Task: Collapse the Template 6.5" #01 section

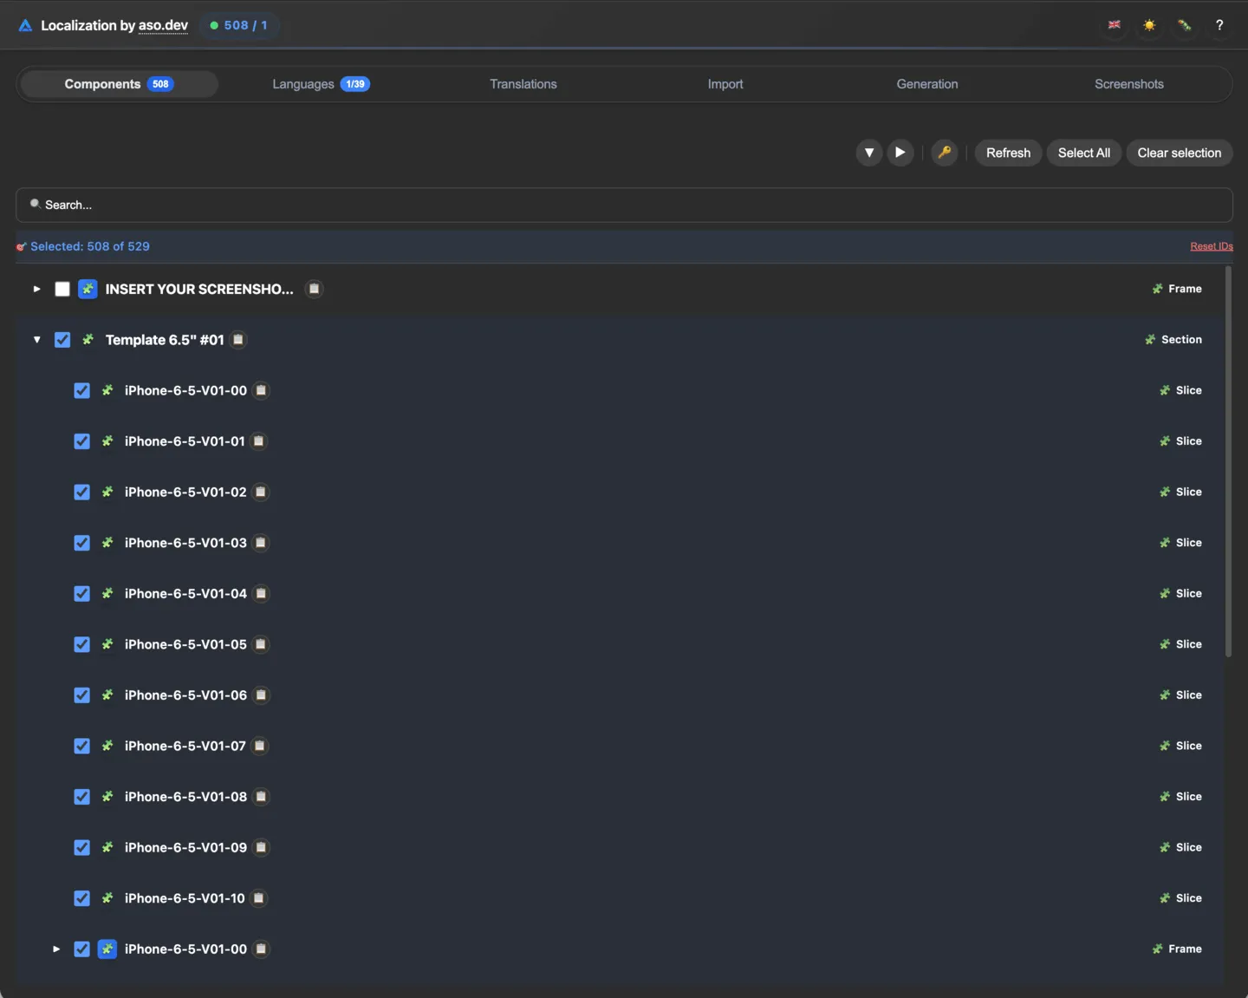Action: [37, 340]
